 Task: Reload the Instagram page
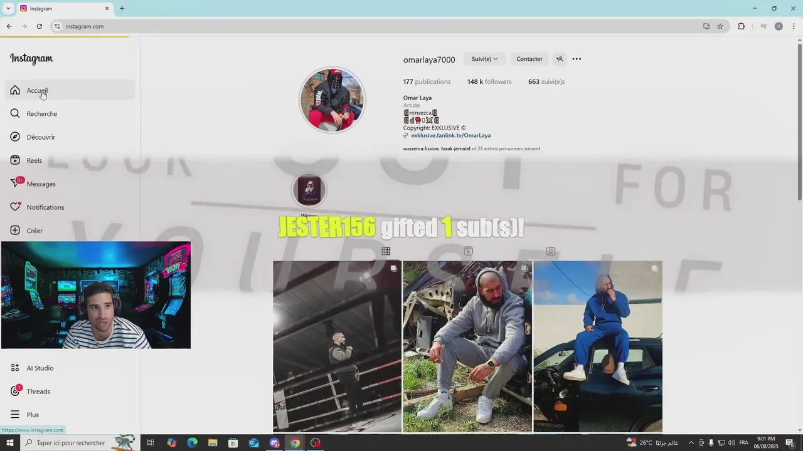point(39,26)
